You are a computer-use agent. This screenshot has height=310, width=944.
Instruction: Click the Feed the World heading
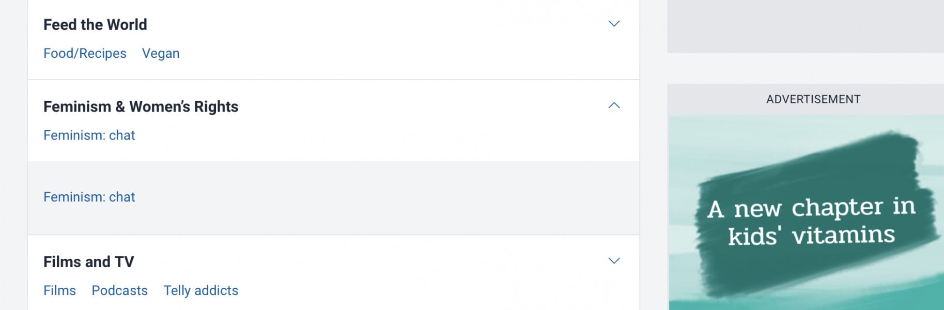click(95, 25)
